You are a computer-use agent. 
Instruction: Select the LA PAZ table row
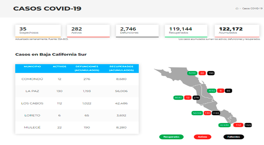coord(77,91)
